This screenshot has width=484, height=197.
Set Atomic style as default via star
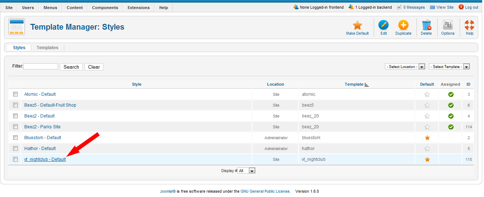click(427, 94)
